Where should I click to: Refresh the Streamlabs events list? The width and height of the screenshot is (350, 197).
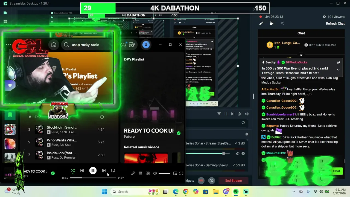point(243,123)
